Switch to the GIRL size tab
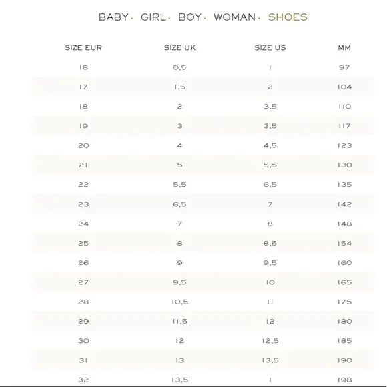 [x=153, y=17]
